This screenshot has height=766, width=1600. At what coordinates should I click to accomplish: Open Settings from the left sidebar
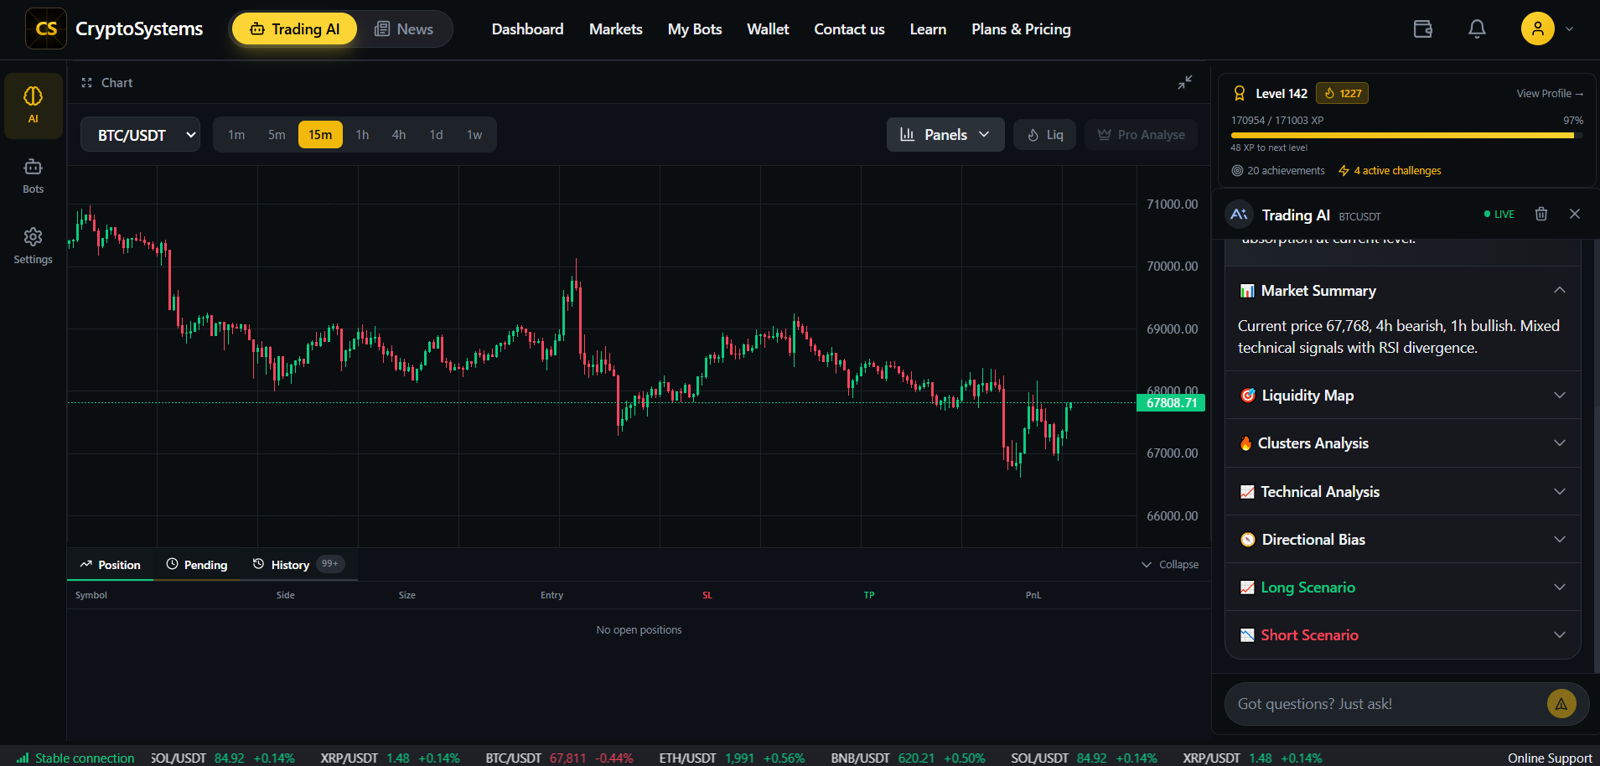(33, 245)
